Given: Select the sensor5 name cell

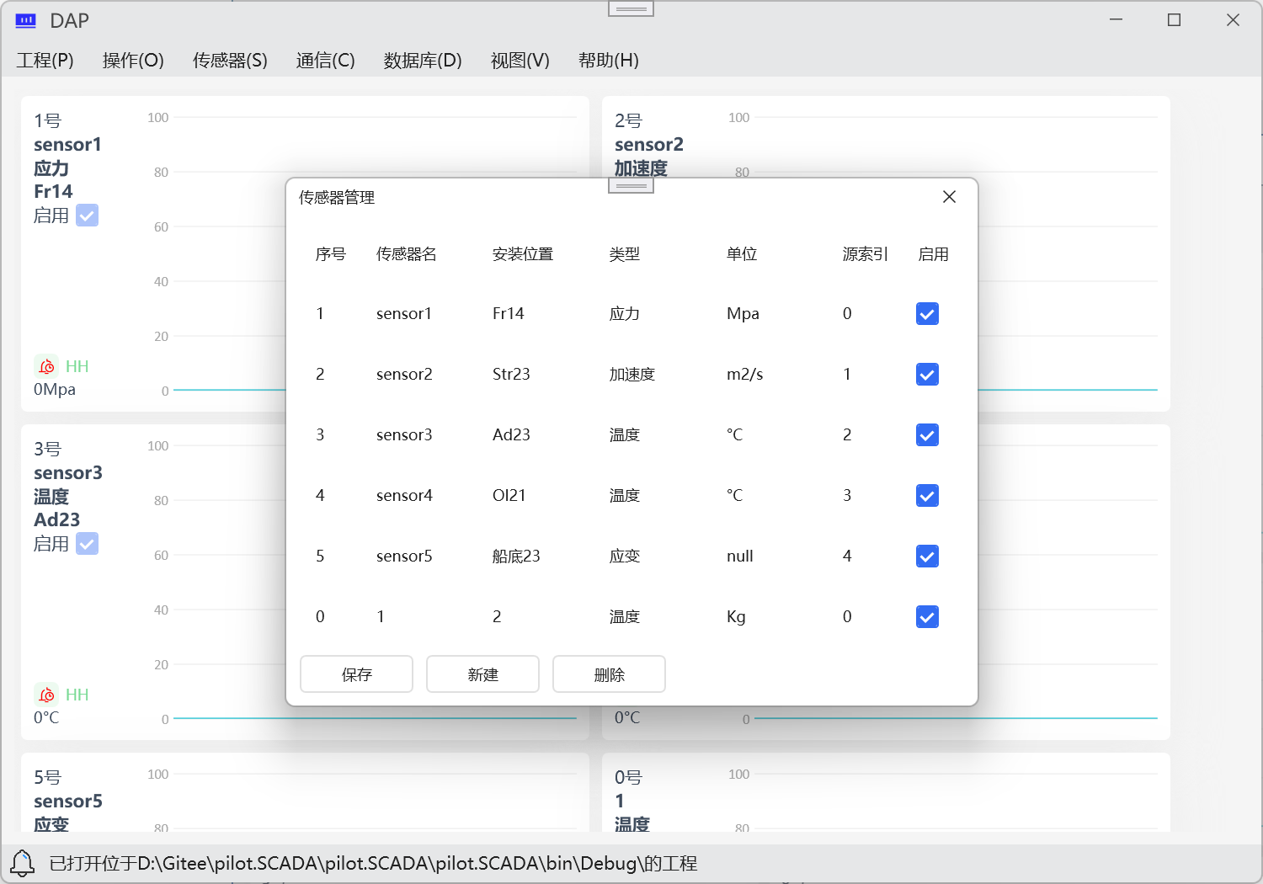Looking at the screenshot, I should coord(404,556).
